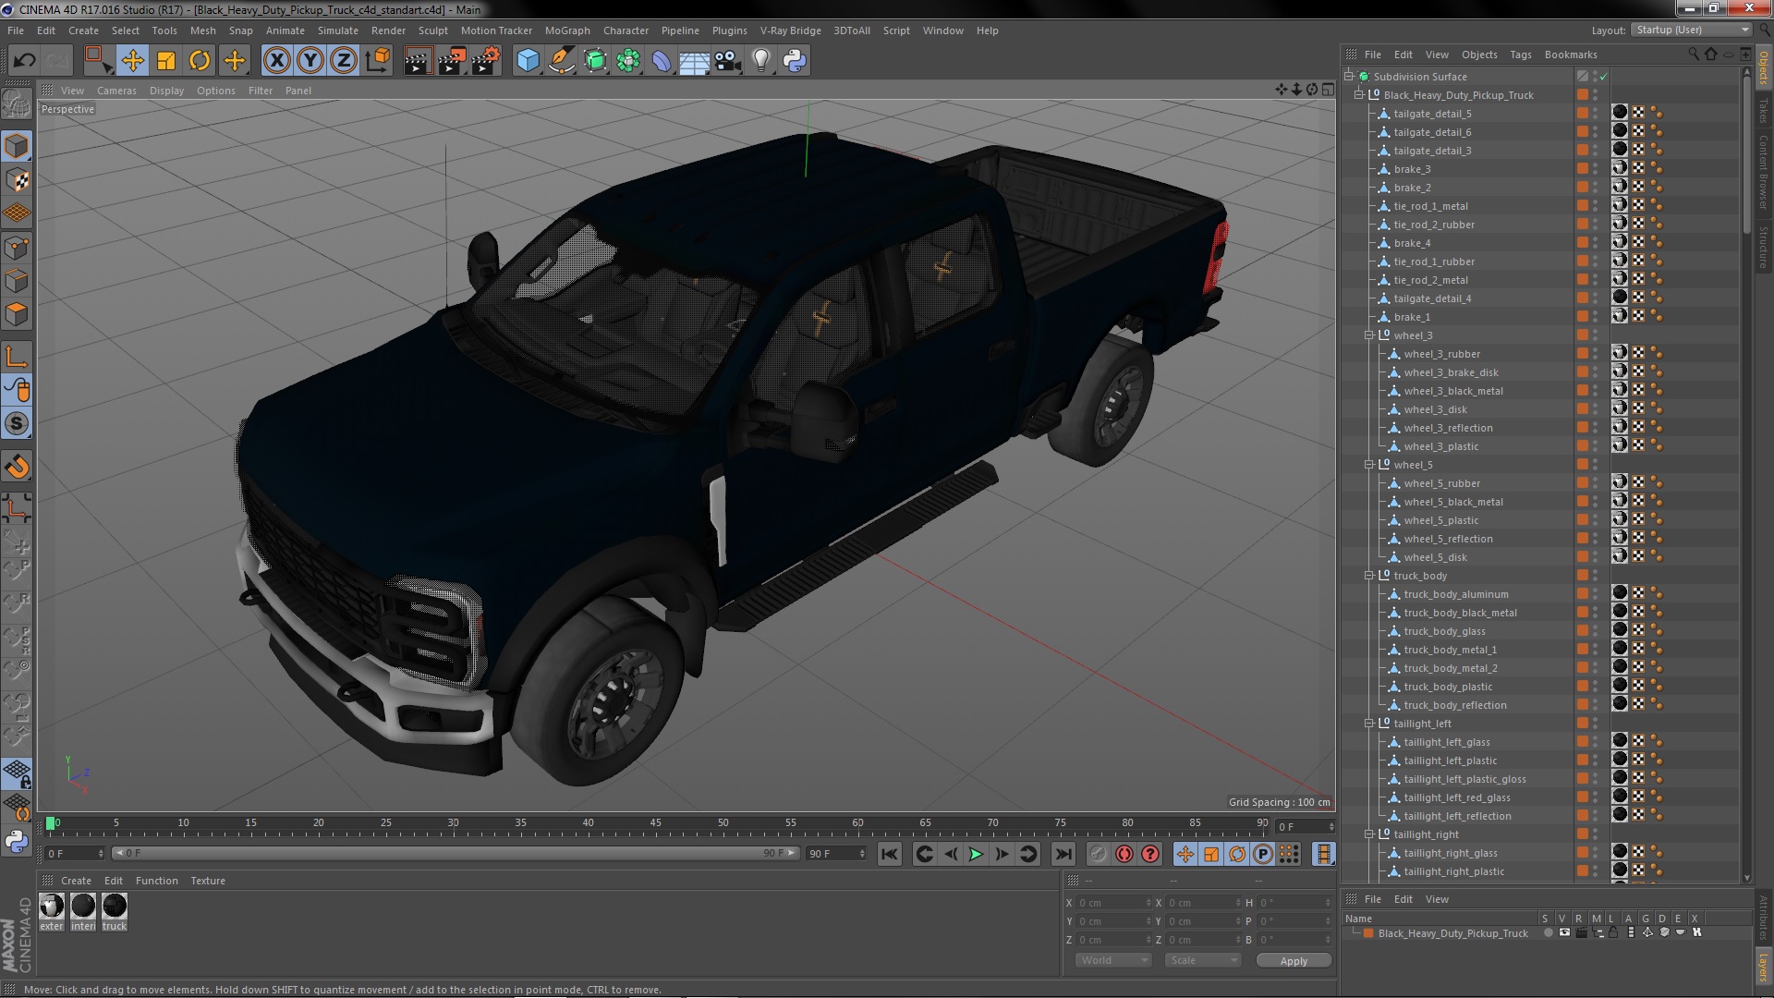Add a Cube primitive object
Screen dimensions: 1774x998
(x=528, y=61)
